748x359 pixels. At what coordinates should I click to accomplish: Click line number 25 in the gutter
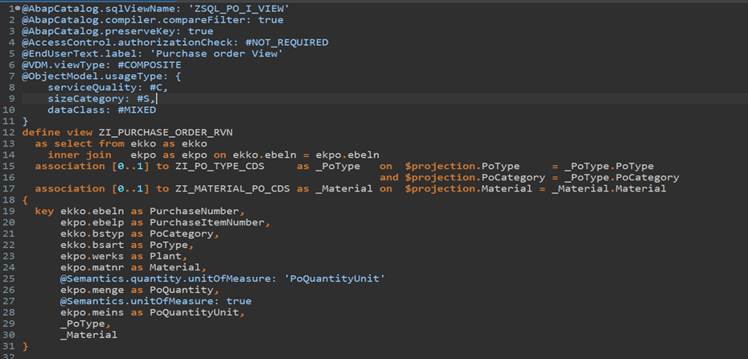coord(9,279)
